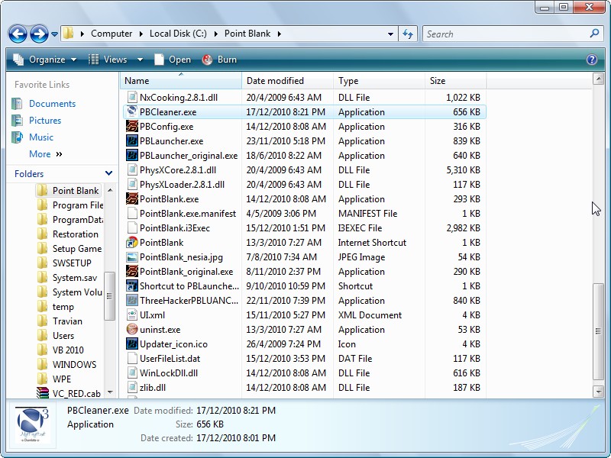Click Burn in the toolbar
The height and width of the screenshot is (458, 611).
click(219, 60)
